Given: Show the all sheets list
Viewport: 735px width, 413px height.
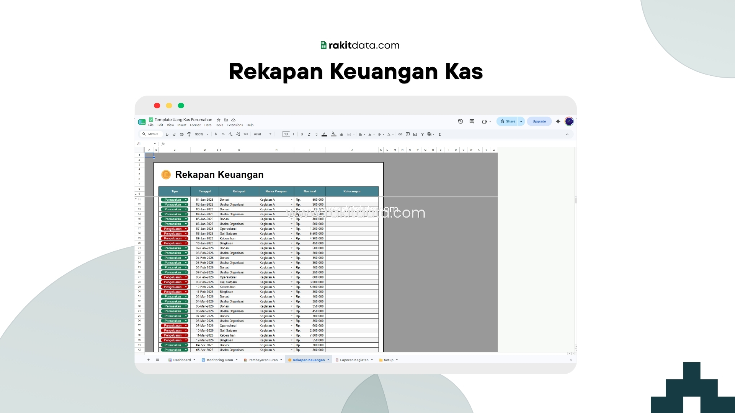Looking at the screenshot, I should point(158,360).
